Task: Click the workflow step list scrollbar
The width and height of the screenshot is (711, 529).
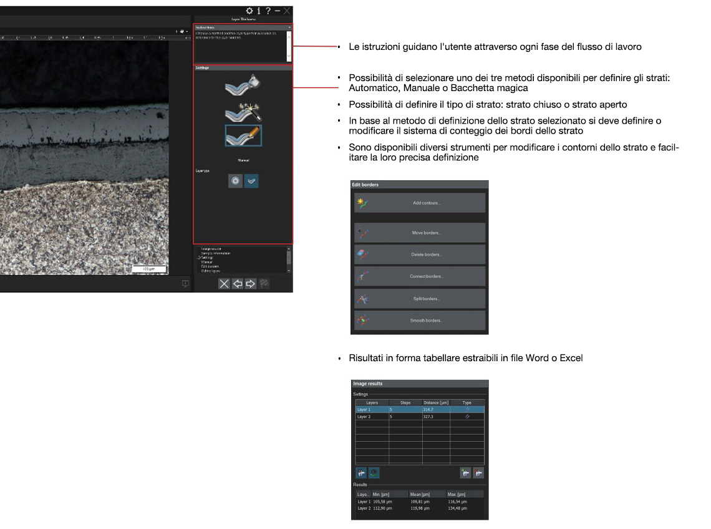Action: click(289, 259)
